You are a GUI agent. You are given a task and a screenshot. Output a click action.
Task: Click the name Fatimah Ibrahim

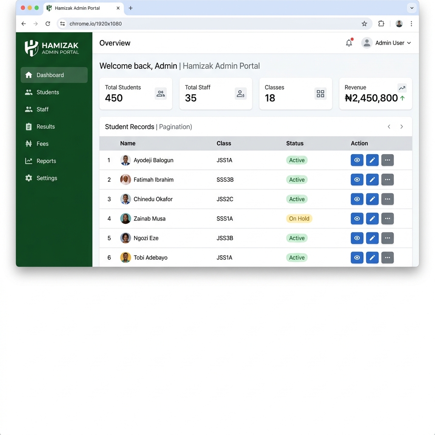(x=153, y=180)
